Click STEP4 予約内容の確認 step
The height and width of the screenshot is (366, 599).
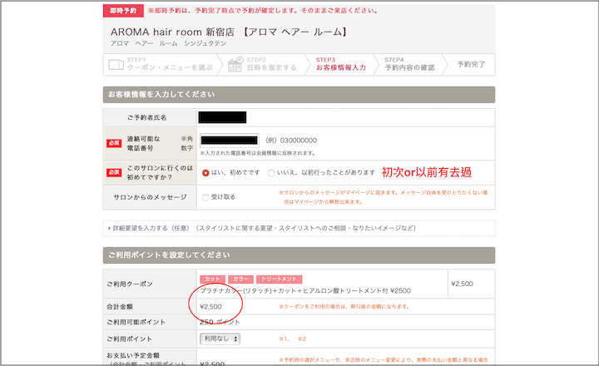(x=409, y=64)
